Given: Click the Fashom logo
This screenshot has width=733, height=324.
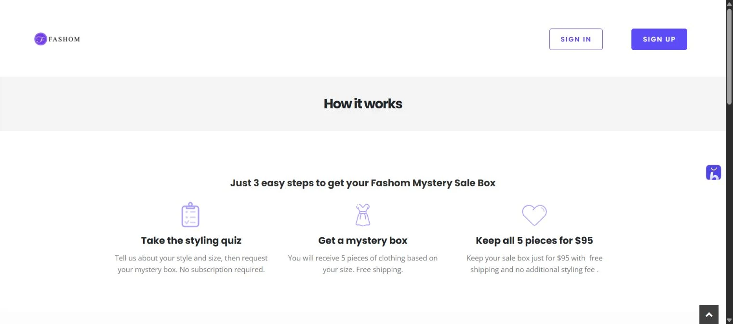Looking at the screenshot, I should pos(57,39).
